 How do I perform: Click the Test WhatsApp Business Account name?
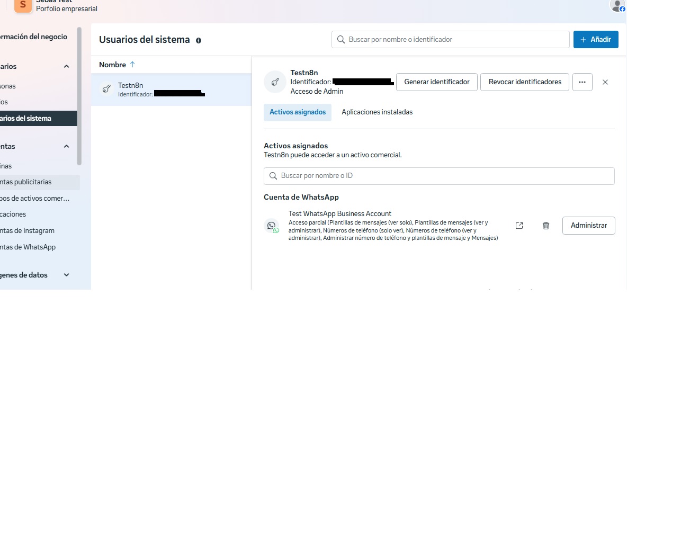(x=340, y=214)
